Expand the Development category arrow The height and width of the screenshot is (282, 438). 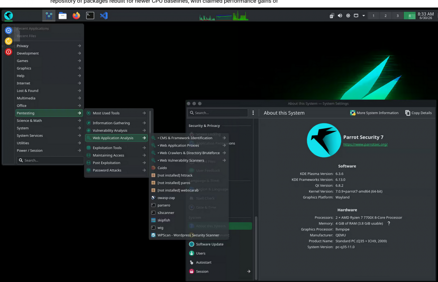[x=79, y=53]
